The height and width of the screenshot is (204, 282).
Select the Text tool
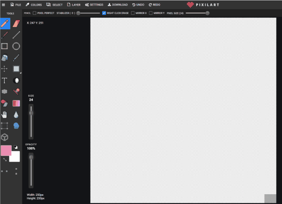click(x=4, y=81)
